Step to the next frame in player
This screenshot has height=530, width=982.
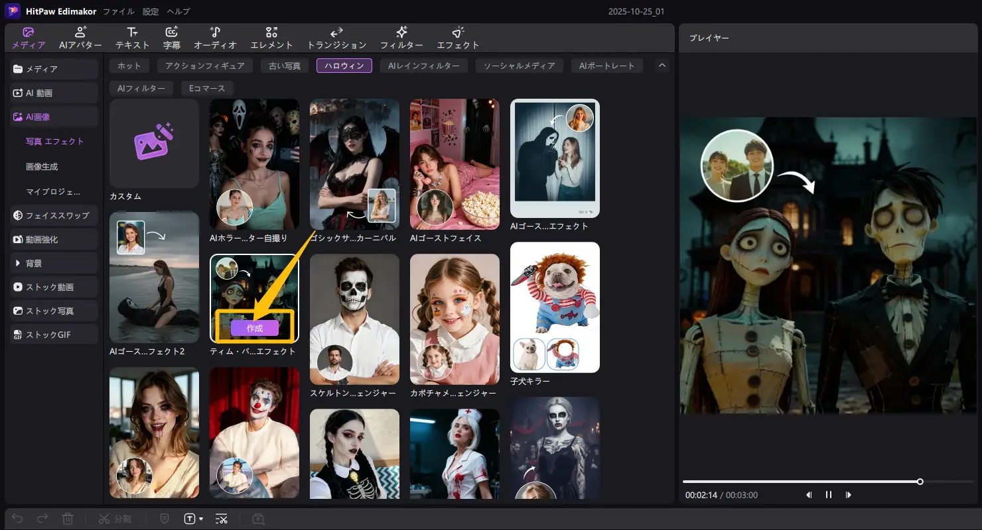[849, 495]
